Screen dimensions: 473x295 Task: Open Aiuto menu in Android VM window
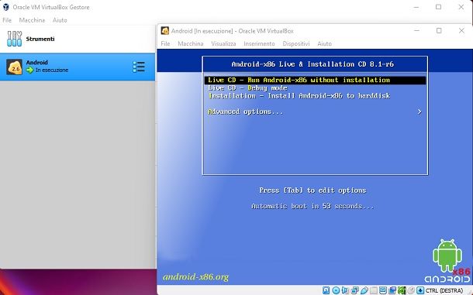[325, 43]
